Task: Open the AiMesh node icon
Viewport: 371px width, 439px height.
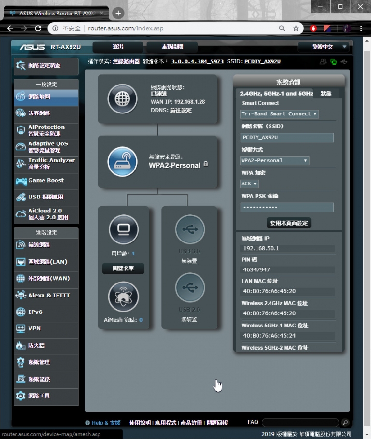Action: pos(124,297)
